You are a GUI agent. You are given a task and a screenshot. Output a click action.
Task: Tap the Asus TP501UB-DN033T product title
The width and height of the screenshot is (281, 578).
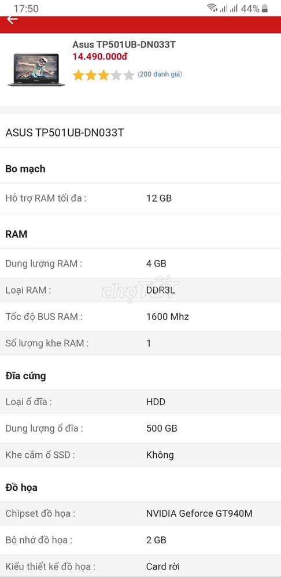pyautogui.click(x=124, y=45)
